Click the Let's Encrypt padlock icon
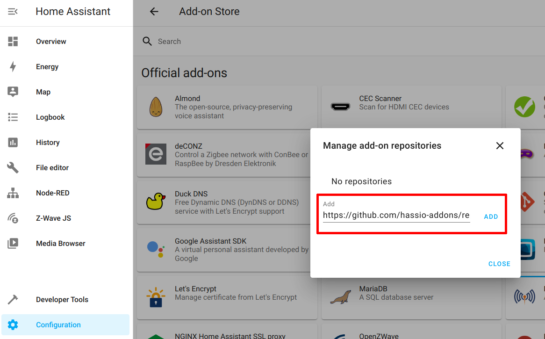Viewport: 545px width, 339px height. coord(156,297)
